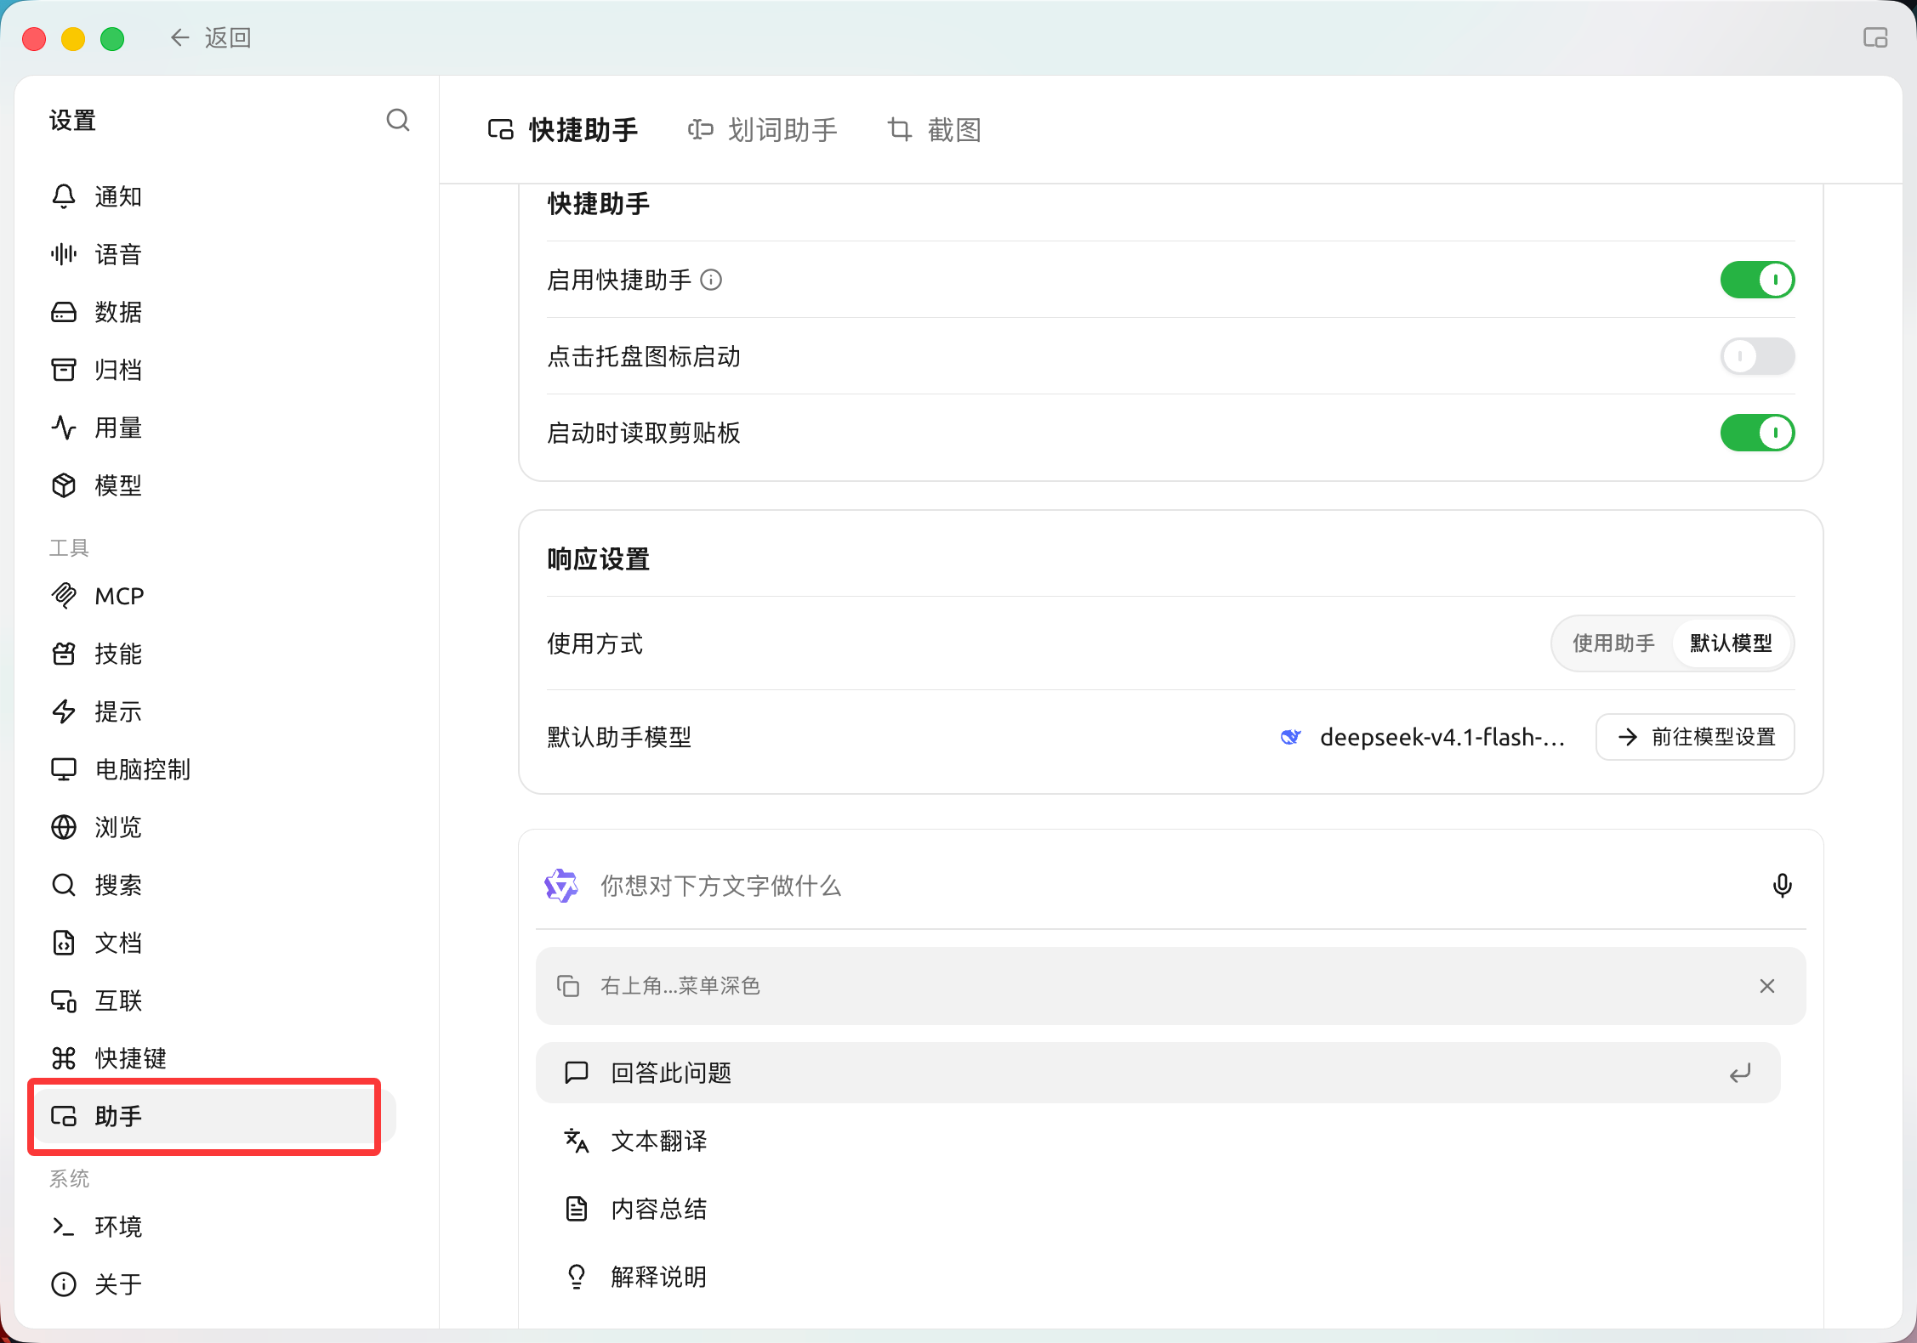
Task: Click the info icon beside 启用快捷助手
Action: click(711, 280)
